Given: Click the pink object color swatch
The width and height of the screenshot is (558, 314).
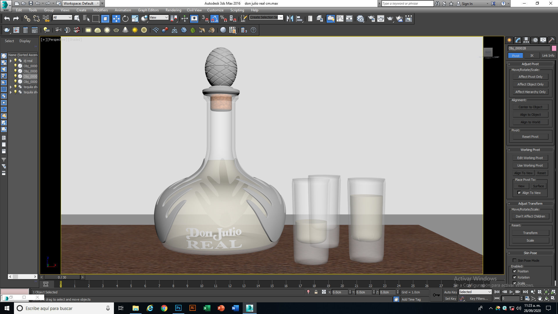Looking at the screenshot, I should click(554, 48).
